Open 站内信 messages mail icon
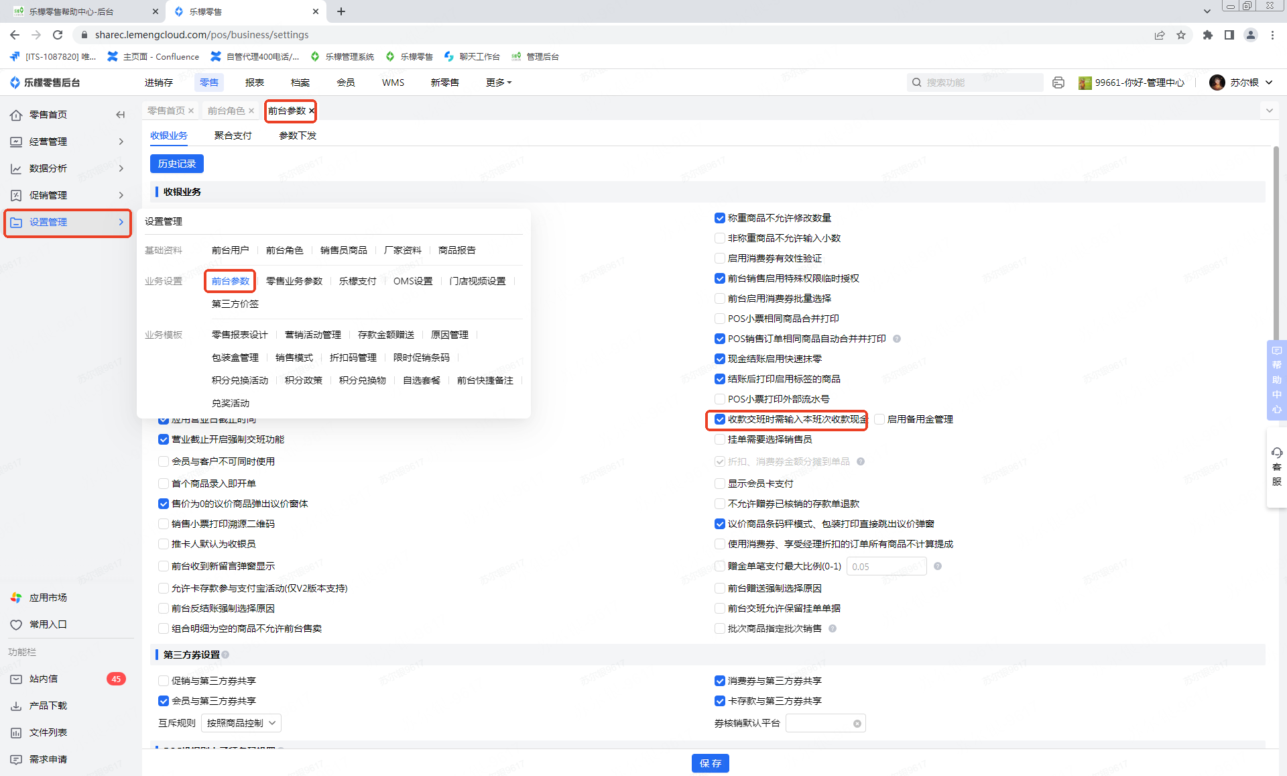1287x776 pixels. point(16,679)
